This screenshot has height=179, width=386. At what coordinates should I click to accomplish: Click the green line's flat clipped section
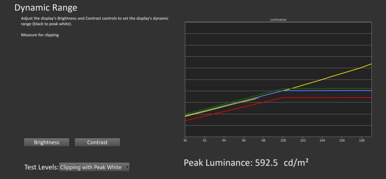click(328, 88)
